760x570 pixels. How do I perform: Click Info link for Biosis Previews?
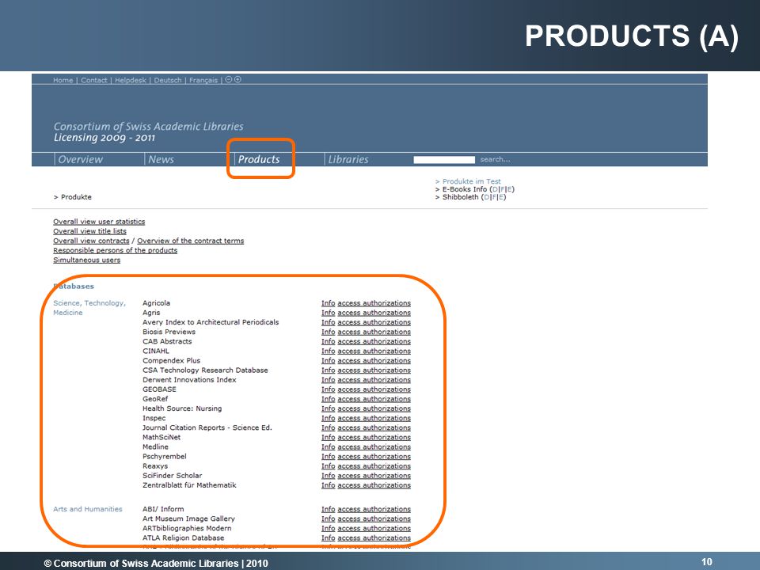328,332
